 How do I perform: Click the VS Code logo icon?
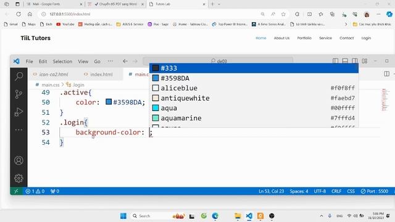[17, 61]
